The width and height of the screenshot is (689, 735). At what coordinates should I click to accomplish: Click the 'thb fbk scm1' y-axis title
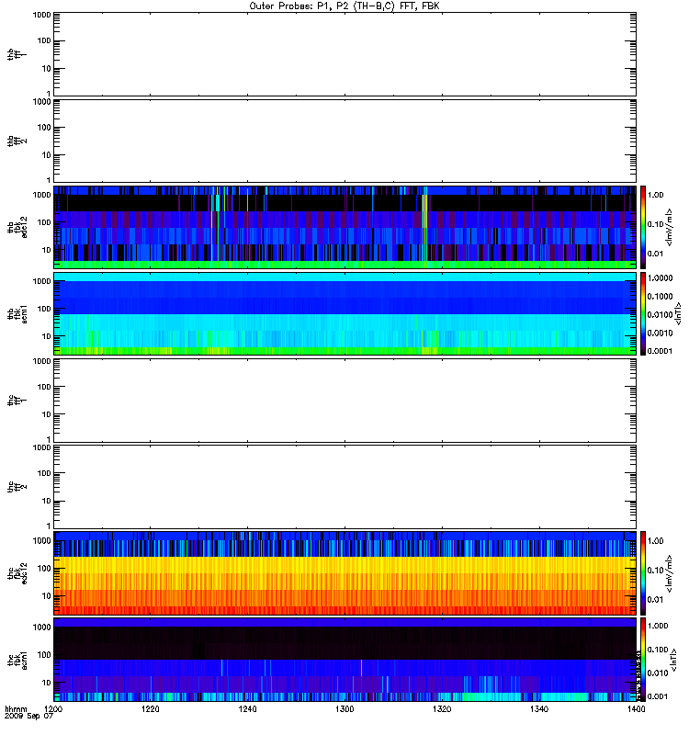coord(17,313)
